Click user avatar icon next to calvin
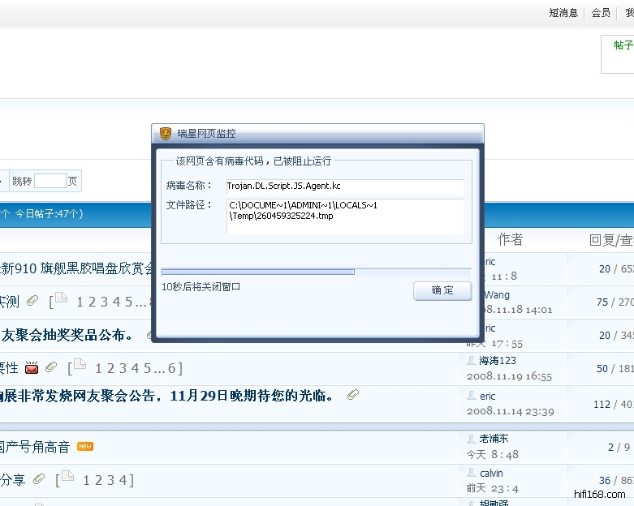 click(x=472, y=473)
